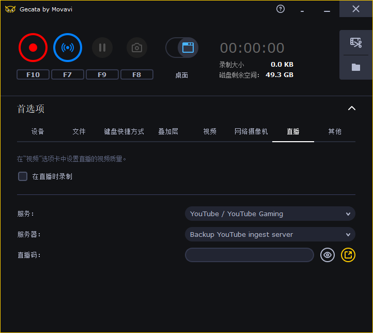
Task: Open stream key page via yellow link icon
Action: 348,255
